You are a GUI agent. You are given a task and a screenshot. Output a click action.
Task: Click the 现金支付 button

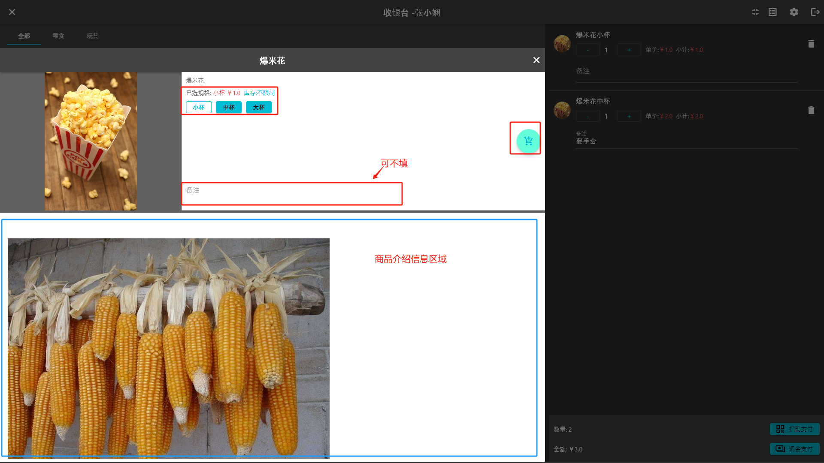(x=794, y=449)
